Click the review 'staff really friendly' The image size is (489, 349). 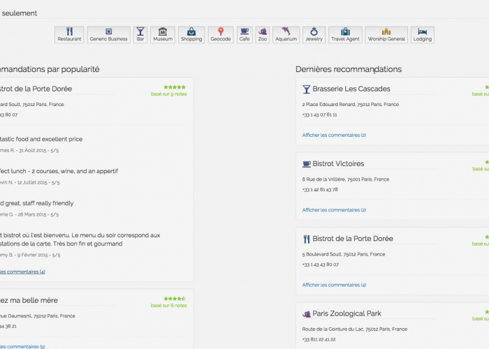(x=37, y=203)
